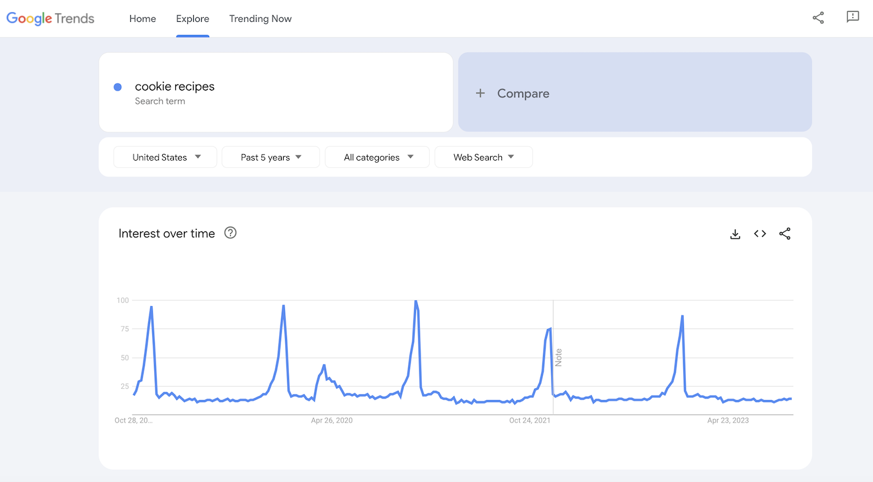Image resolution: width=873 pixels, height=482 pixels.
Task: Click the share icon in top header
Action: [x=818, y=18]
